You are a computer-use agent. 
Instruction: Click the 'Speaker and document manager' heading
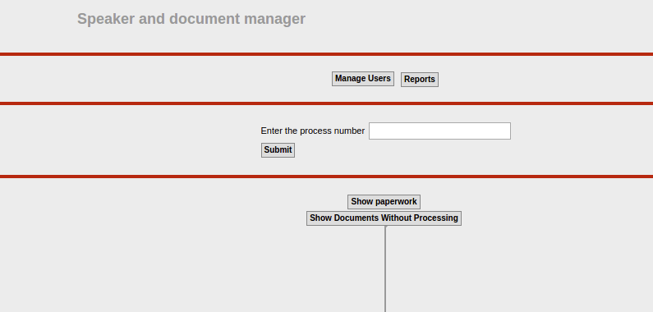191,19
